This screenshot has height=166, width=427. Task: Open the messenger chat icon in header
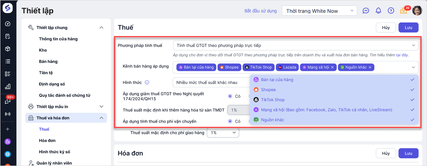(366, 11)
